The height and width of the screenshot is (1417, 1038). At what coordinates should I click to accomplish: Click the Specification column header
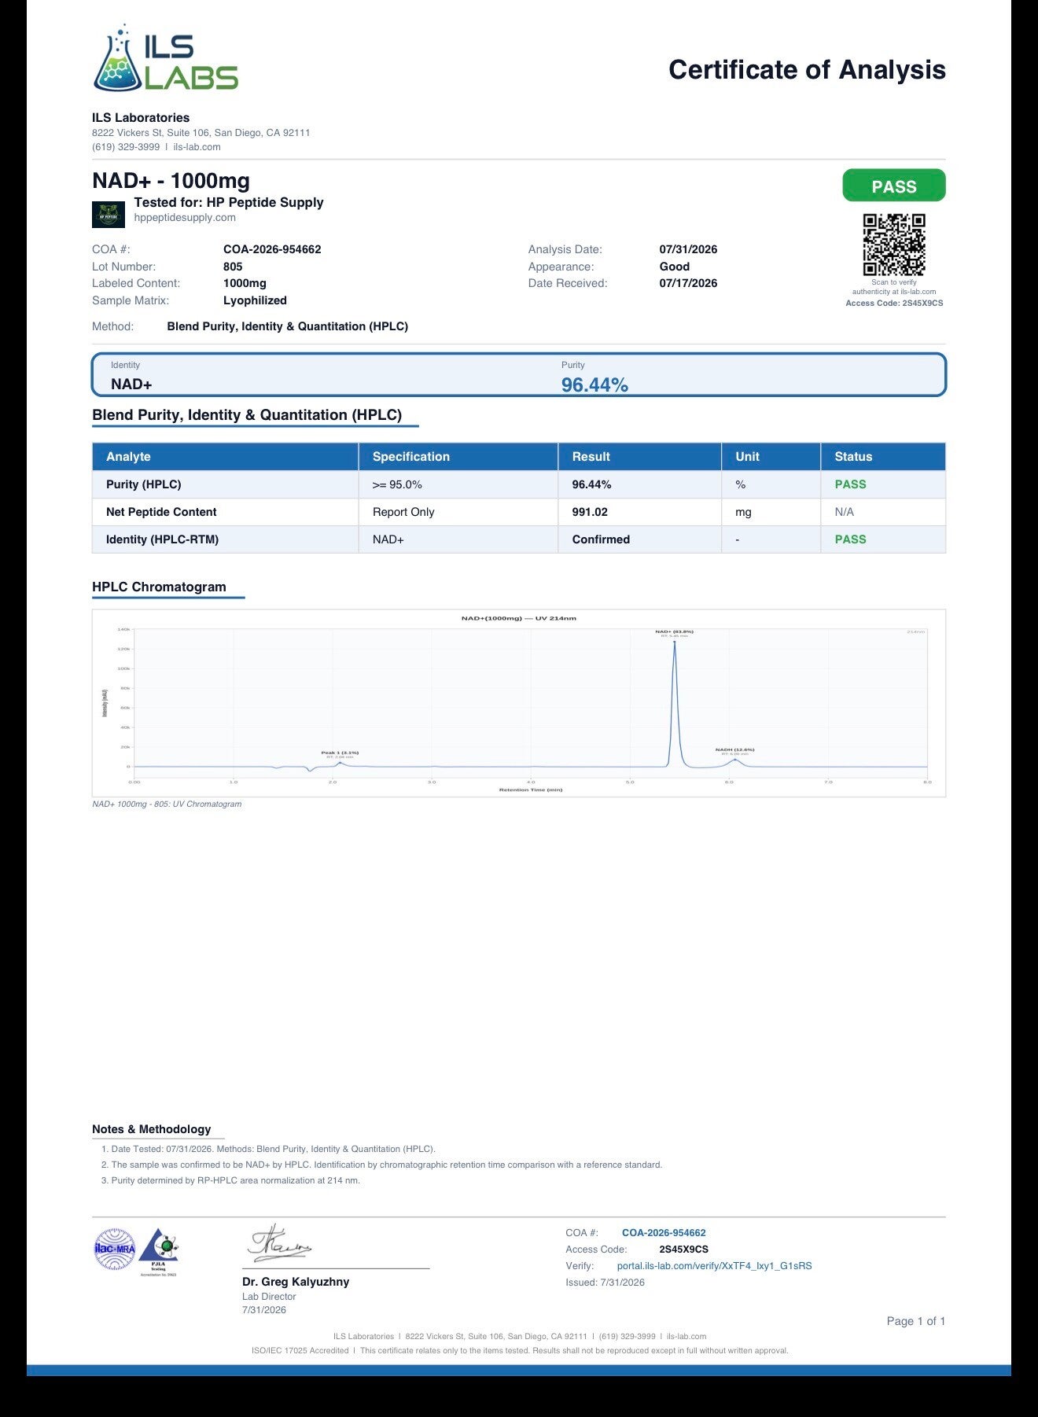[x=458, y=456]
